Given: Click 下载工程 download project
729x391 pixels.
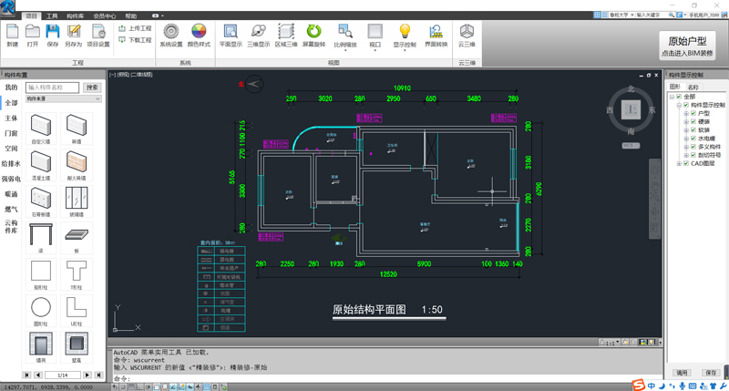Looking at the screenshot, I should 135,40.
